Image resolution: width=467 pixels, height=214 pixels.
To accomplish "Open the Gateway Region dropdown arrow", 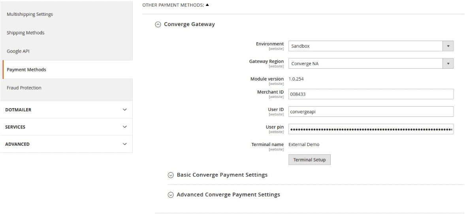I will [x=448, y=64].
